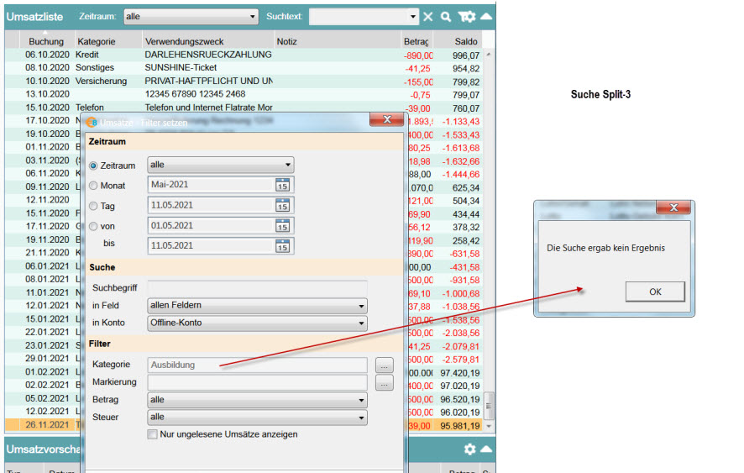This screenshot has width=744, height=473.
Task: Close the 'Die Suche ergab kein Ergebnis' dialog
Action: tap(673, 207)
